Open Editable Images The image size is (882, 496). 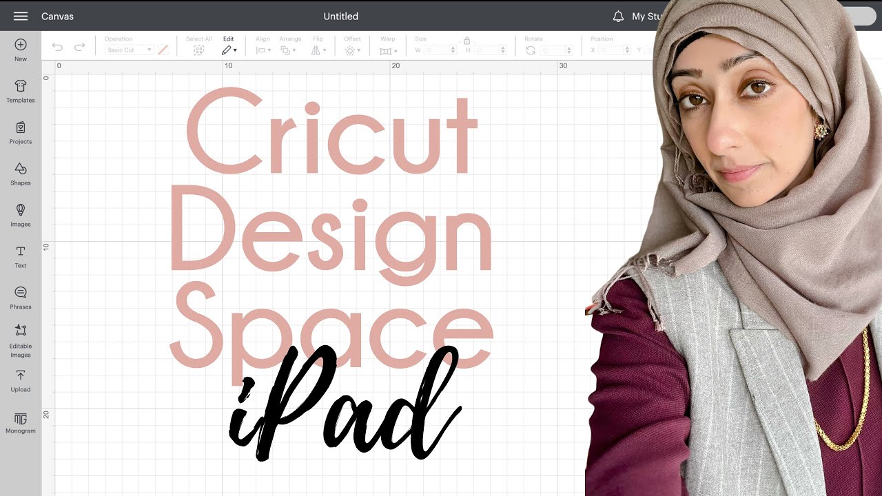(x=21, y=340)
